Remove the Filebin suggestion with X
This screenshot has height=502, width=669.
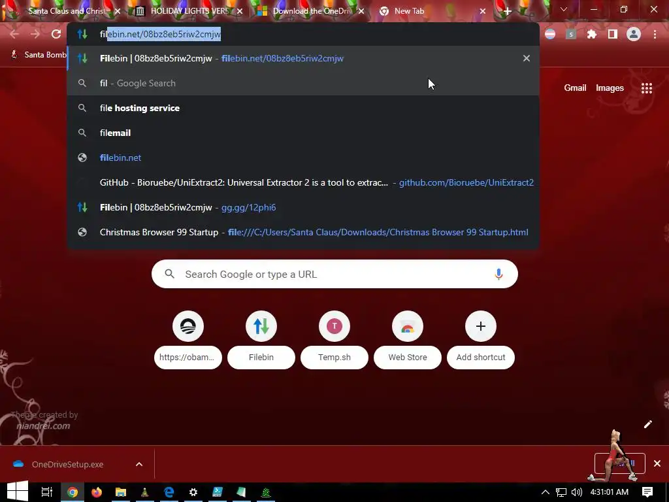click(x=527, y=58)
